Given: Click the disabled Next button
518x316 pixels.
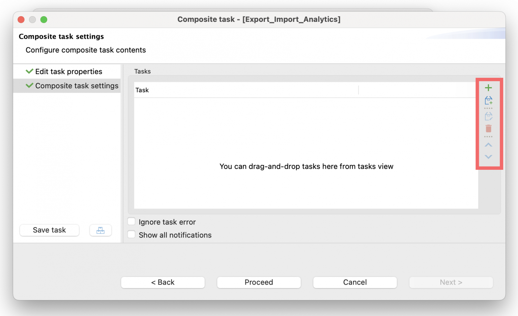Looking at the screenshot, I should point(451,282).
